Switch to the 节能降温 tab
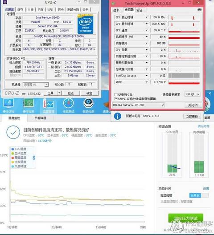The height and width of the screenshot is (235, 214). 41,118
